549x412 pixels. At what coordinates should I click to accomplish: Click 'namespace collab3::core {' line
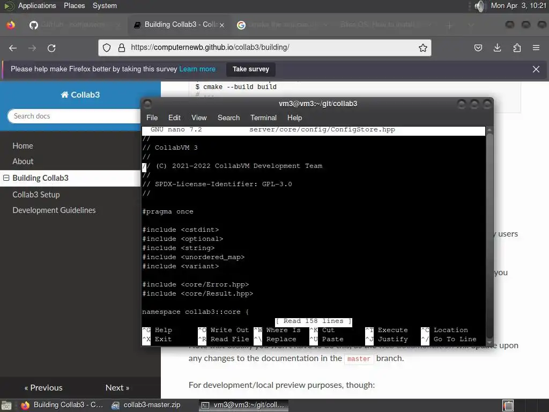pyautogui.click(x=195, y=312)
